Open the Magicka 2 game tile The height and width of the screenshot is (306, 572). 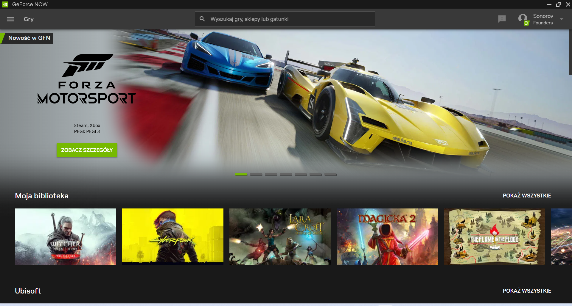(387, 237)
